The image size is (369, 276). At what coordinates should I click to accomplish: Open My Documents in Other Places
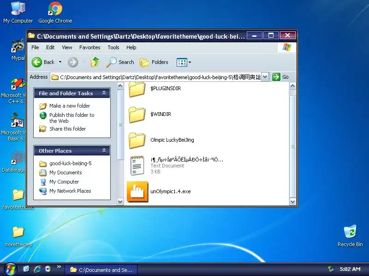[x=65, y=172]
